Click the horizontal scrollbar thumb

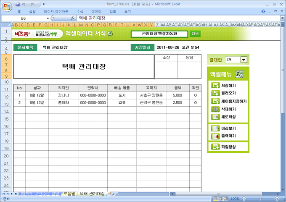click(219, 194)
